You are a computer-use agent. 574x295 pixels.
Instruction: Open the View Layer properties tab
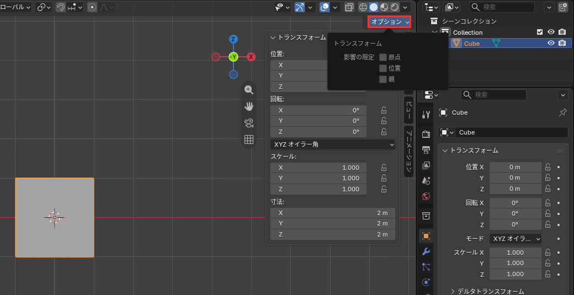[x=426, y=165]
